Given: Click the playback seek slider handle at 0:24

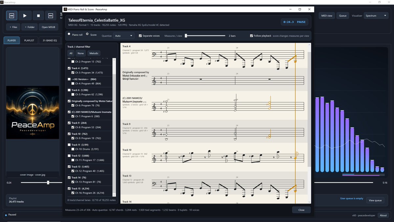Looking at the screenshot, I should point(48,183).
